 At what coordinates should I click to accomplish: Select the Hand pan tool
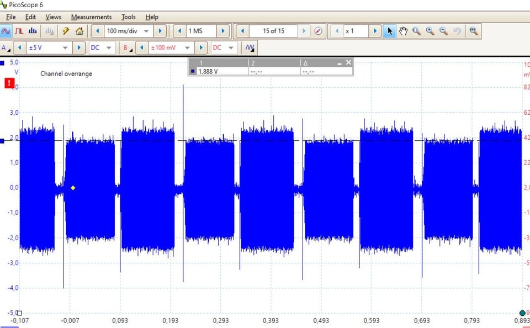point(404,31)
